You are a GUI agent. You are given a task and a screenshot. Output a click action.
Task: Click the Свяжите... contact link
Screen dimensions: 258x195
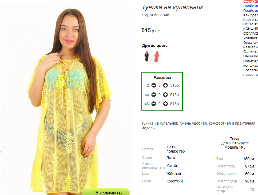[251, 52]
